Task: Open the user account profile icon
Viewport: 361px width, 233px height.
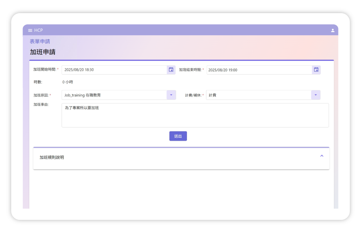Action: [x=333, y=31]
